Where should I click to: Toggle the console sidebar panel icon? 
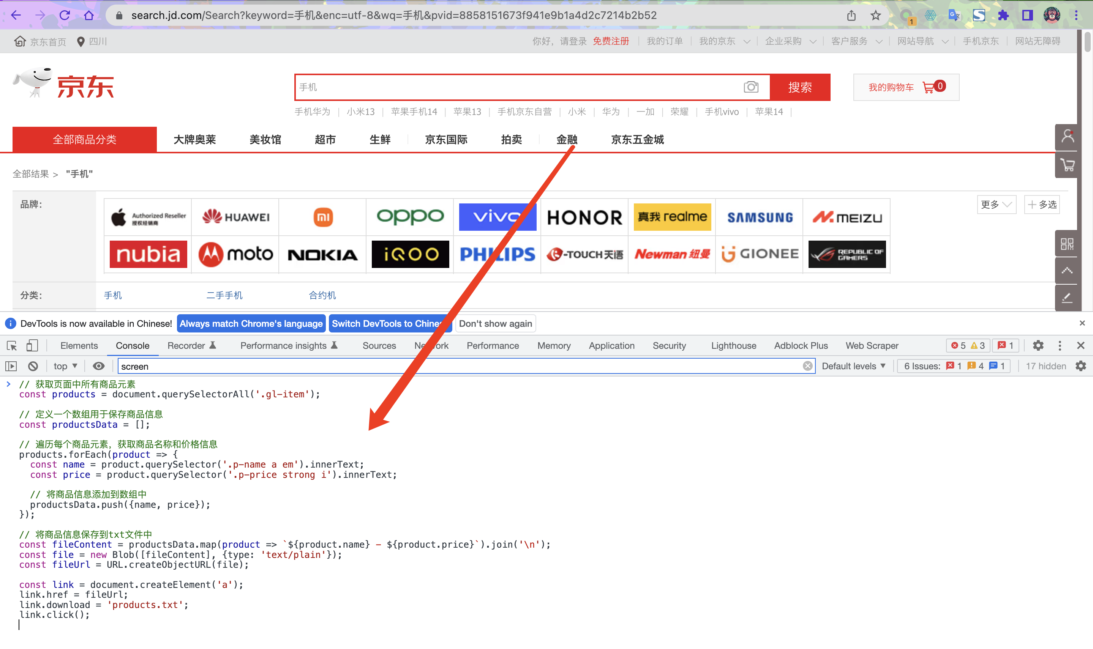(x=11, y=366)
